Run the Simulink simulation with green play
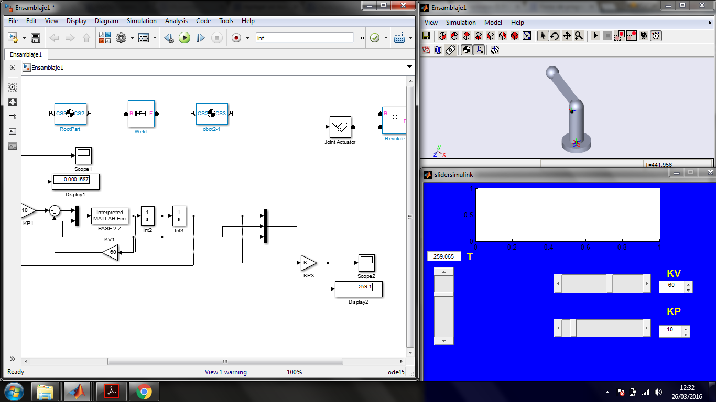716x402 pixels. click(185, 38)
